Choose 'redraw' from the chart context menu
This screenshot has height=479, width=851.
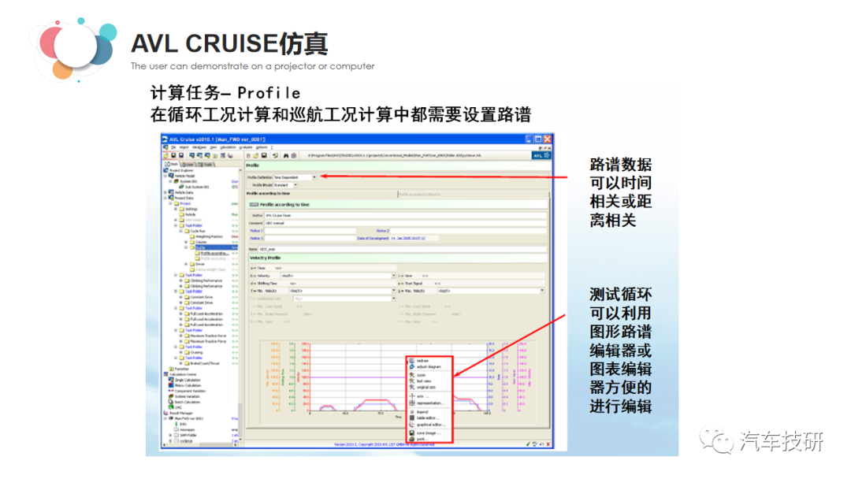[x=424, y=361]
